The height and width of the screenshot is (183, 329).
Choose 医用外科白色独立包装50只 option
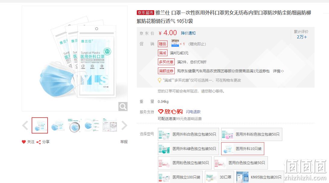188,134
